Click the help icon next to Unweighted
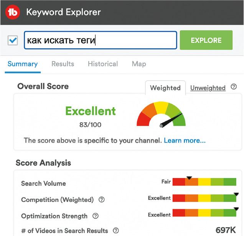The height and width of the screenshot is (236, 244). pyautogui.click(x=234, y=87)
